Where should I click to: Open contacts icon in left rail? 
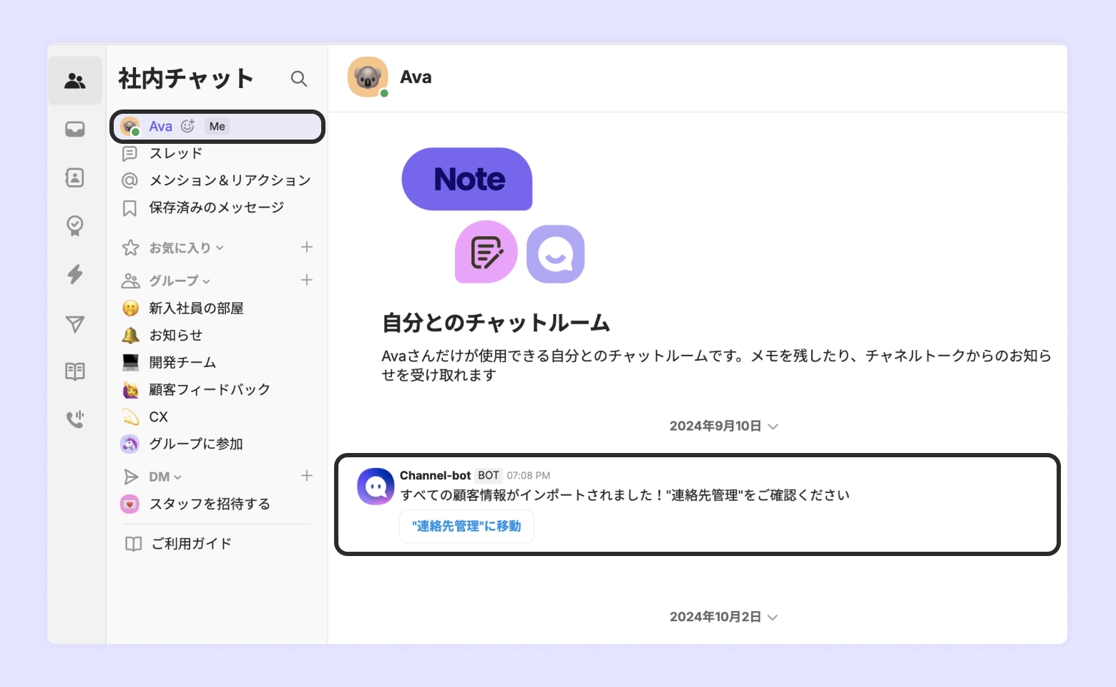(x=75, y=177)
